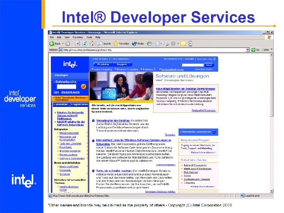Click the Back arrow in IE toolbar
Viewport: 284px width, 213px height.
[x=52, y=43]
